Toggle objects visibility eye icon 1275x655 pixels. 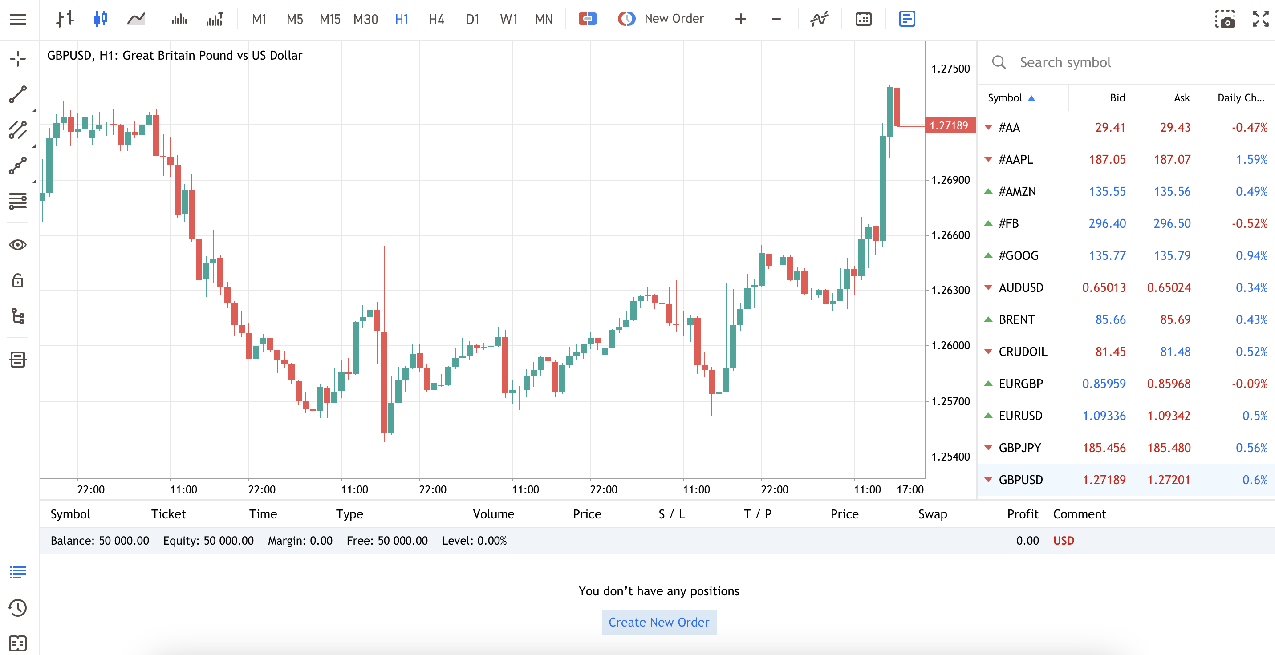[18, 244]
